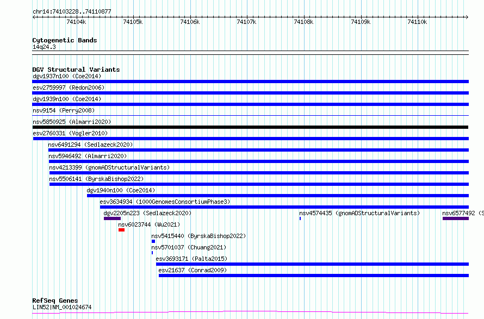Click the Cytogenetic Bands track title
This screenshot has height=319, width=484.
coord(65,40)
